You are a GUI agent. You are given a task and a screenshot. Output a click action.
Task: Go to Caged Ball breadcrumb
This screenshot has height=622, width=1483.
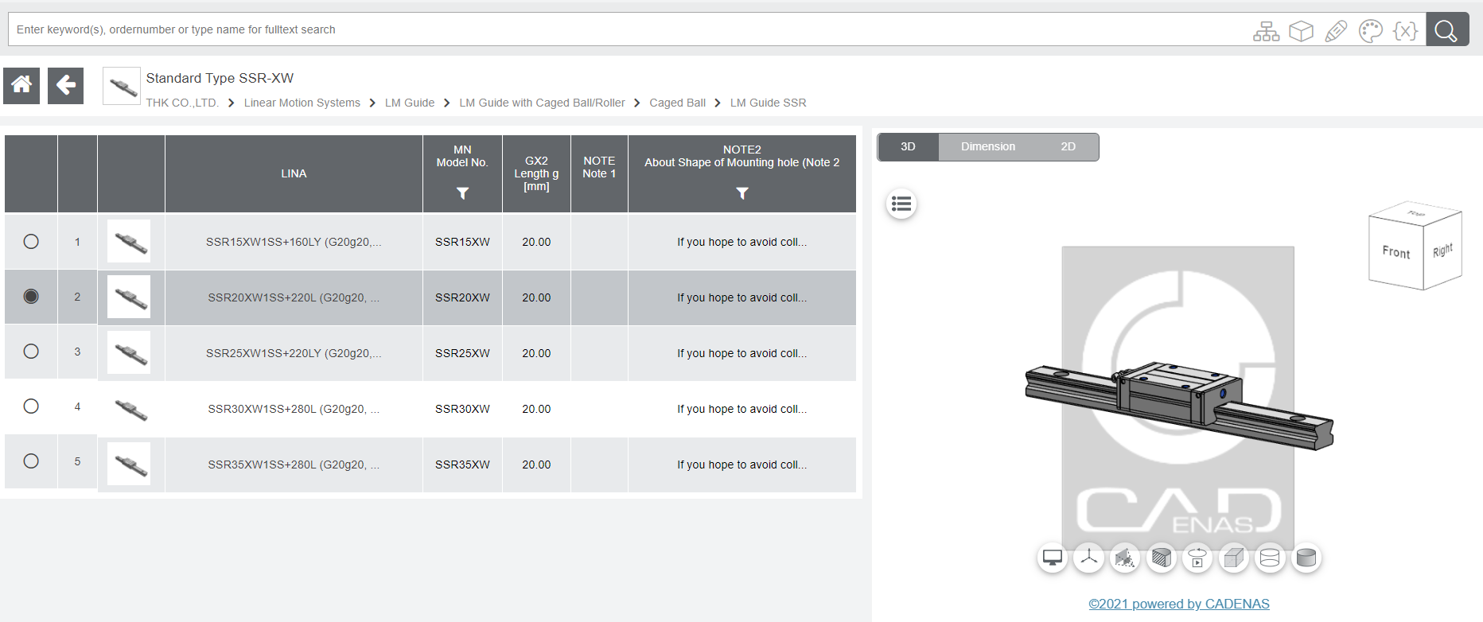678,103
